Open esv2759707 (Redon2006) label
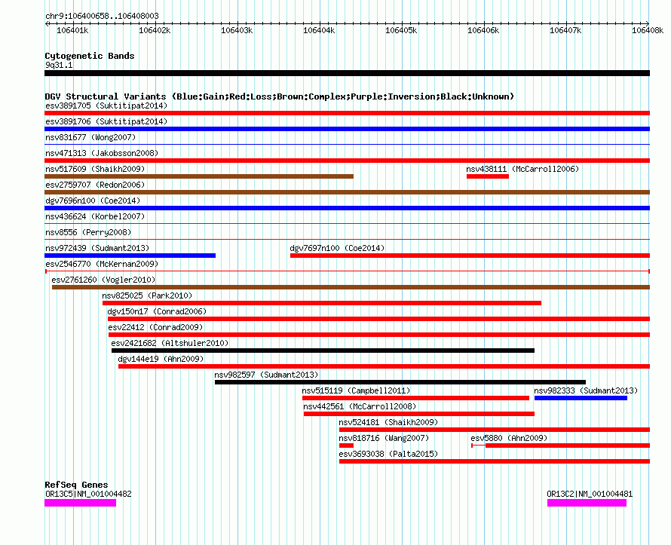This screenshot has width=671, height=545. pos(95,185)
